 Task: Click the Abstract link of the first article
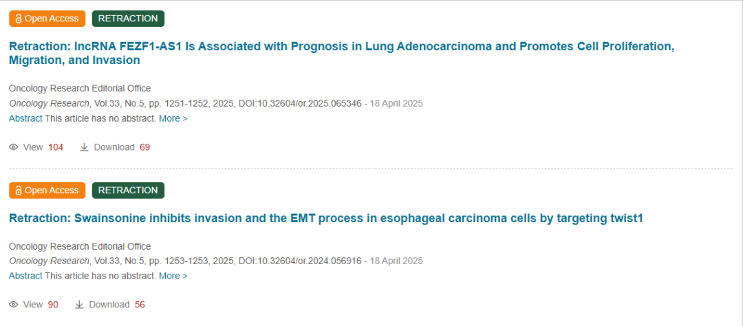(x=25, y=118)
